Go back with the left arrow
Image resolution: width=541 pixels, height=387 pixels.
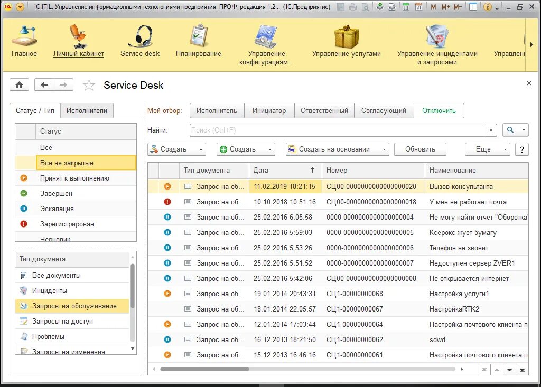[44, 84]
